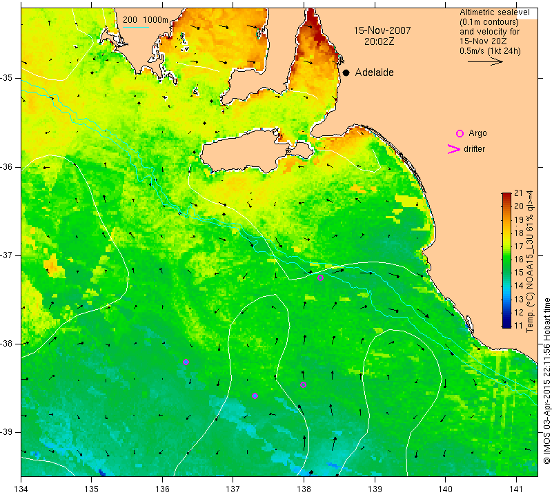
Task: Click the 135 longitude axis label
Action: pos(92,489)
